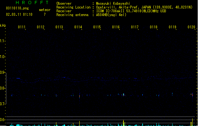This screenshot has height=126, width=198.
Task: Click the meteor echo near 0120
Action: [x=192, y=95]
